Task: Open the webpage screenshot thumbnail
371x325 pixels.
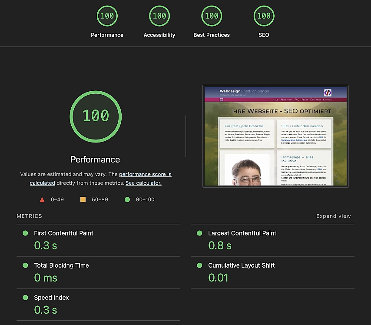Action: (x=275, y=136)
